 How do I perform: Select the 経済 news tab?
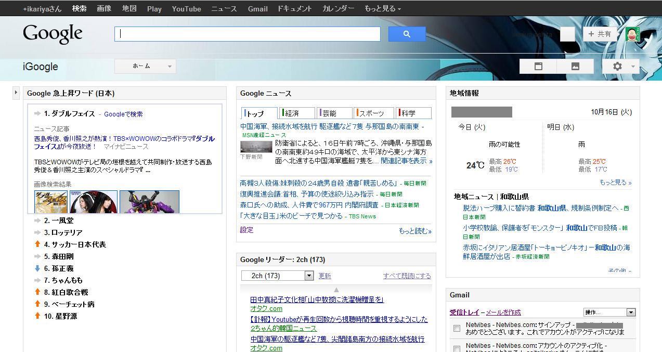pyautogui.click(x=296, y=113)
